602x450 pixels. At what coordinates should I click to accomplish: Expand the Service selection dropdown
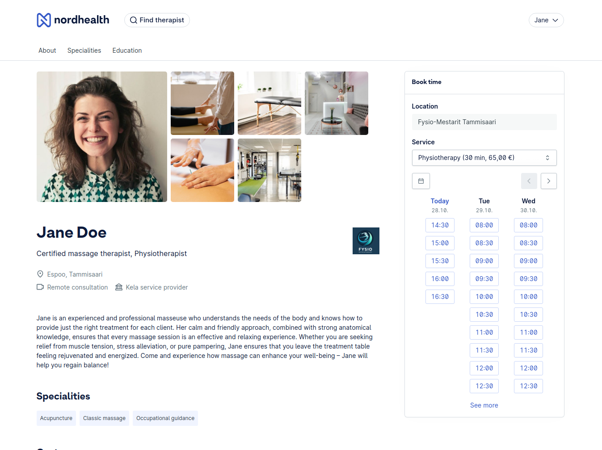pyautogui.click(x=484, y=158)
